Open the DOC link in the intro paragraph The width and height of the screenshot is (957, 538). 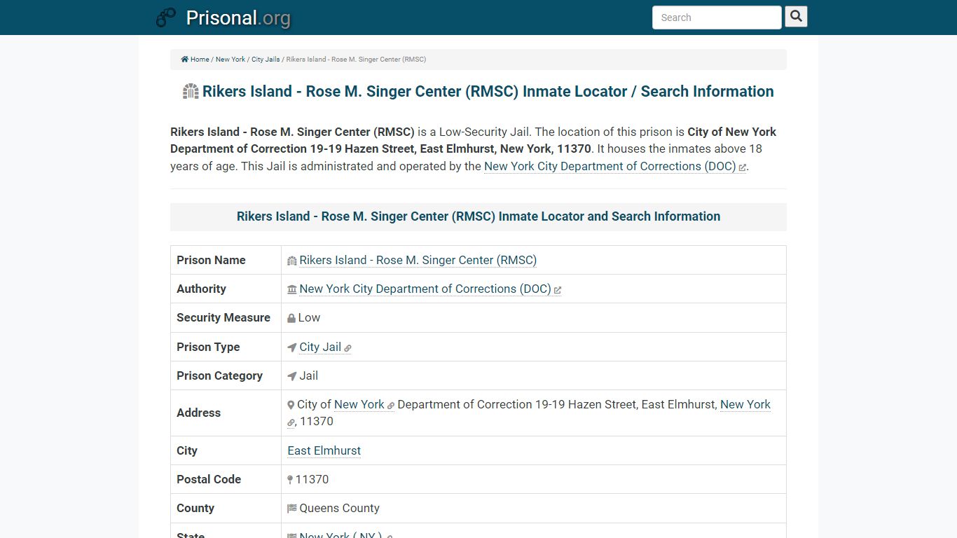pyautogui.click(x=610, y=166)
